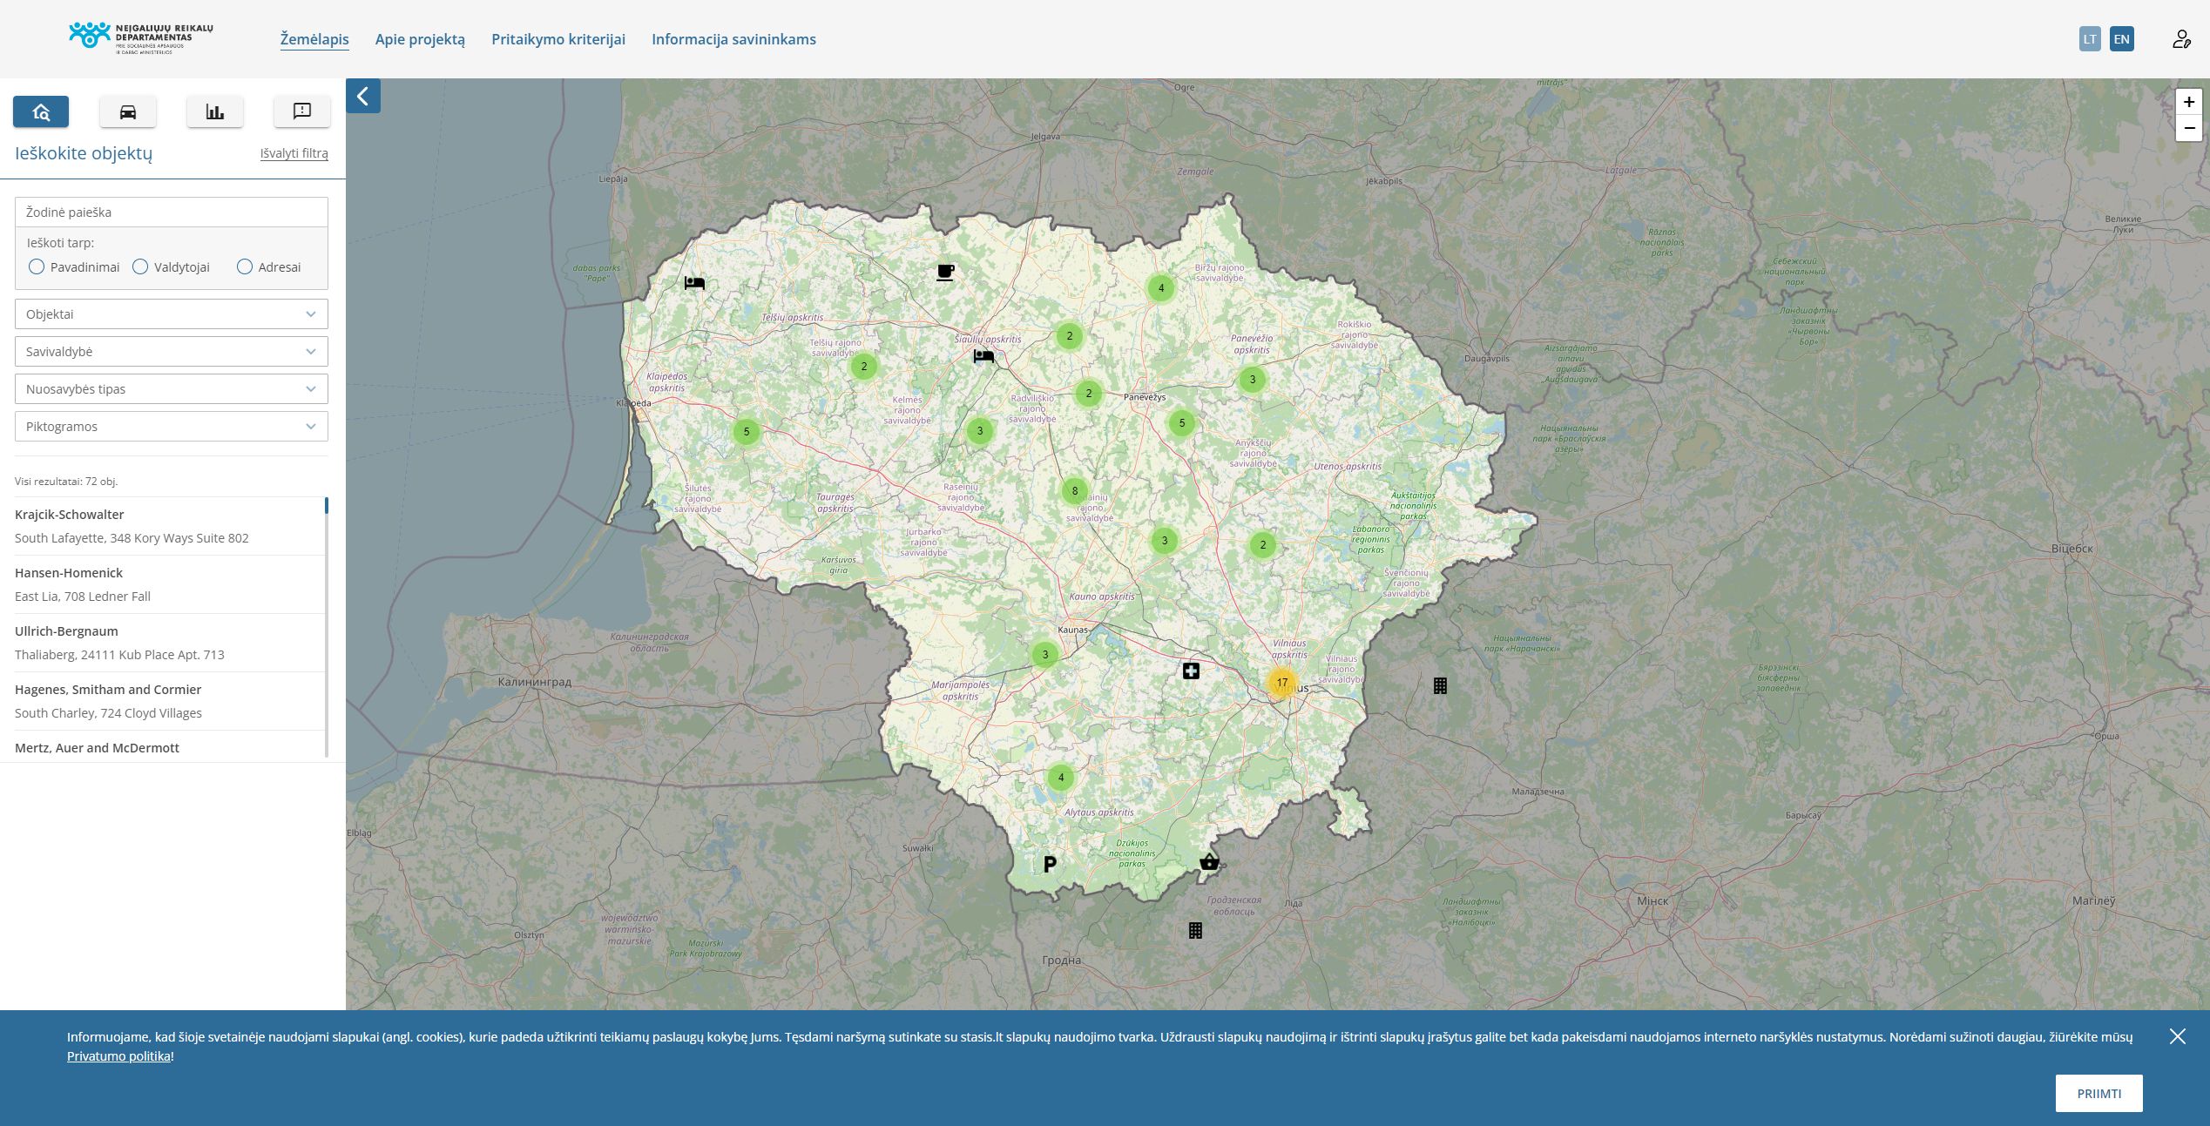
Task: Click the Išvalyti filtrą link
Action: [x=294, y=153]
